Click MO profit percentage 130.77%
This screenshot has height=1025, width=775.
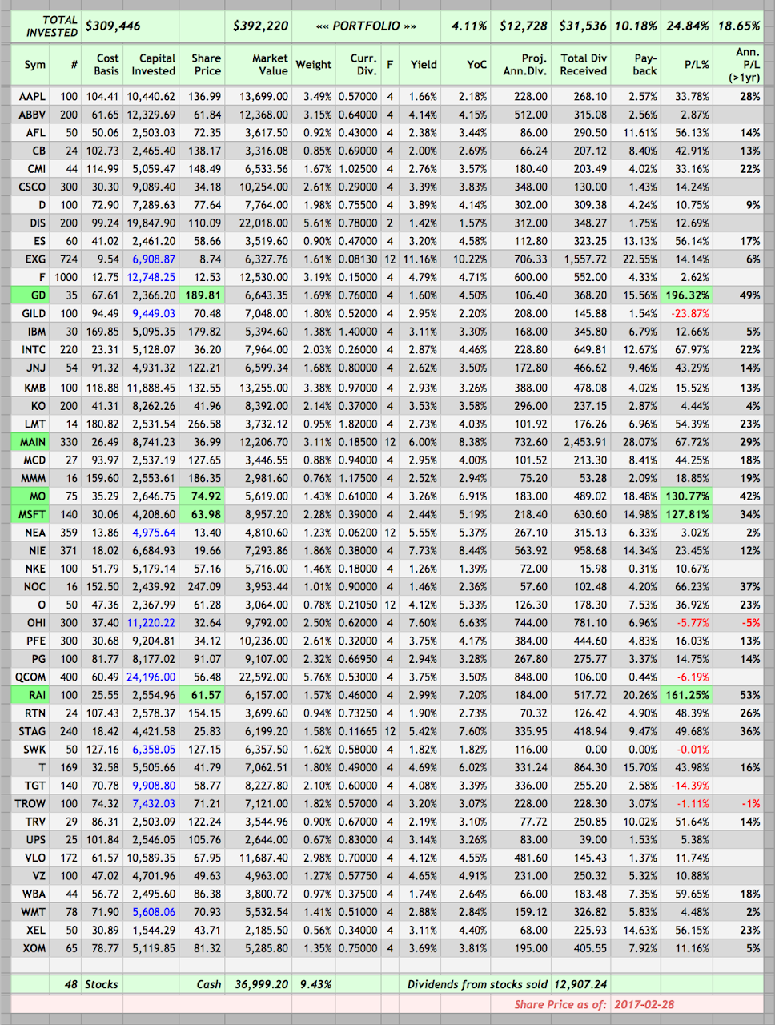click(x=687, y=496)
